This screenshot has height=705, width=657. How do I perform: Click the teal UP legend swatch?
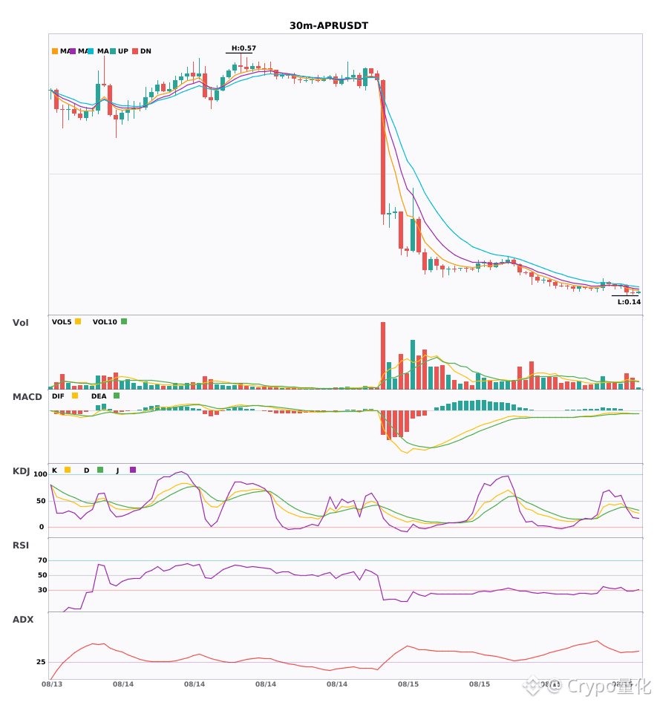coord(113,51)
